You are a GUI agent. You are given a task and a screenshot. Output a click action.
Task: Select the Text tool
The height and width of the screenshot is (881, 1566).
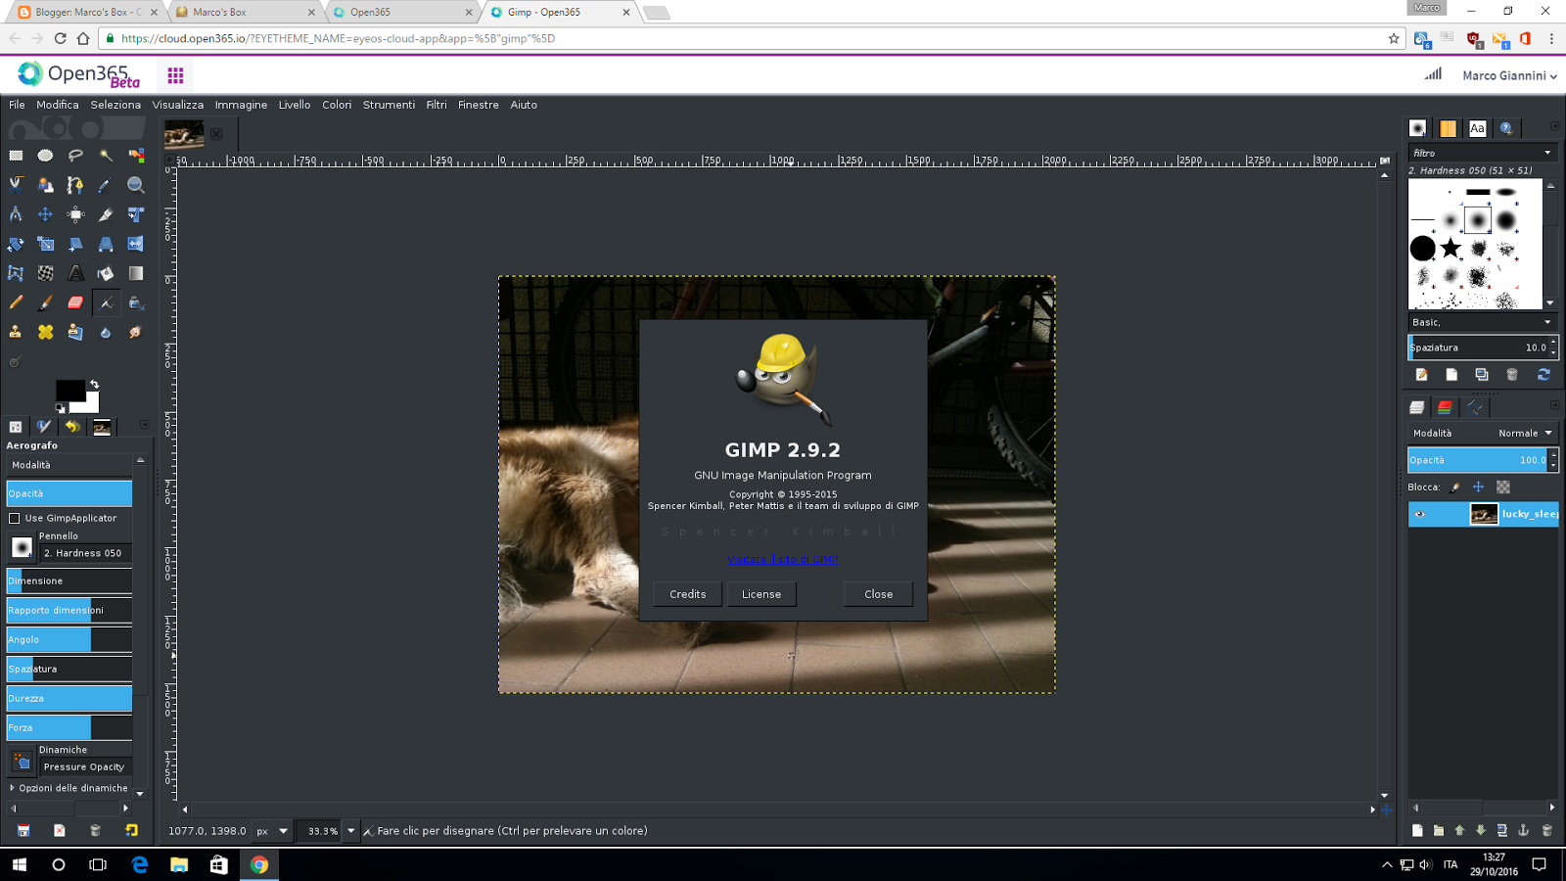[x=75, y=273]
